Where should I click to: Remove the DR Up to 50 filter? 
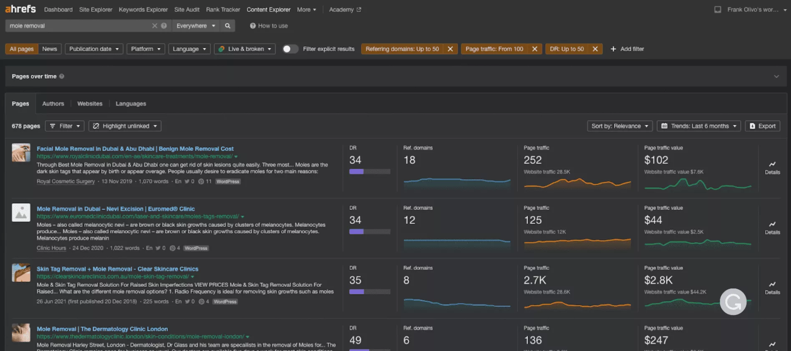click(x=595, y=49)
